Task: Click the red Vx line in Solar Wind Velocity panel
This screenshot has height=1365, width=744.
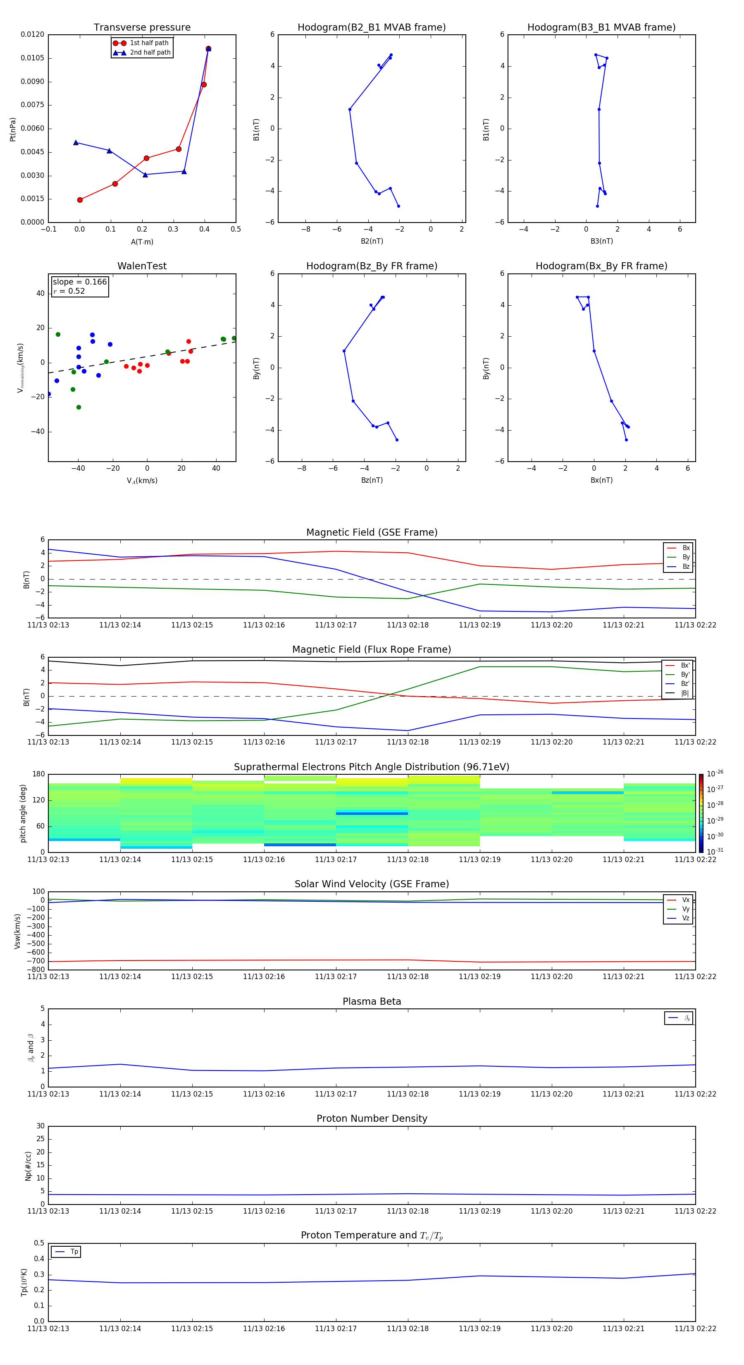Action: (x=372, y=960)
